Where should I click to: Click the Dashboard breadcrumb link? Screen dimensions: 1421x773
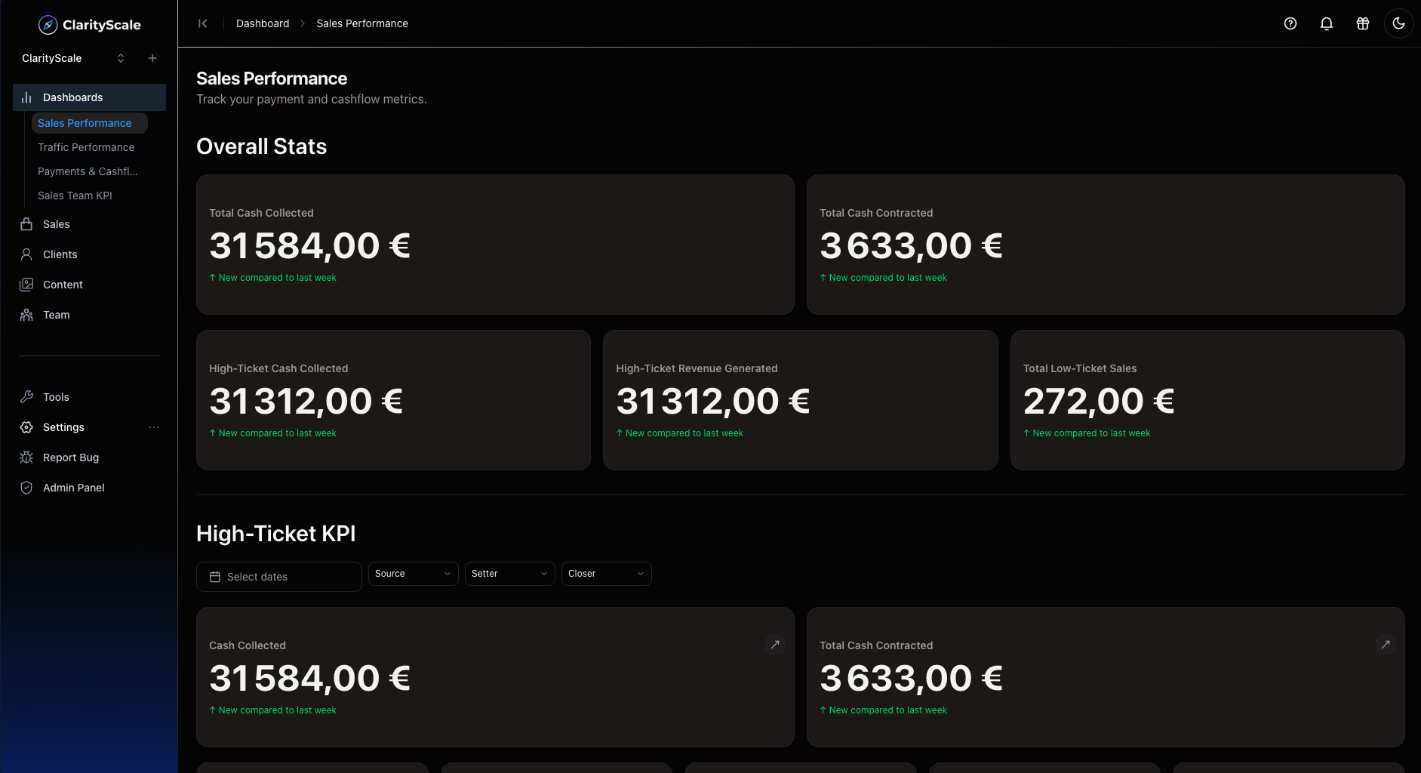(x=263, y=23)
